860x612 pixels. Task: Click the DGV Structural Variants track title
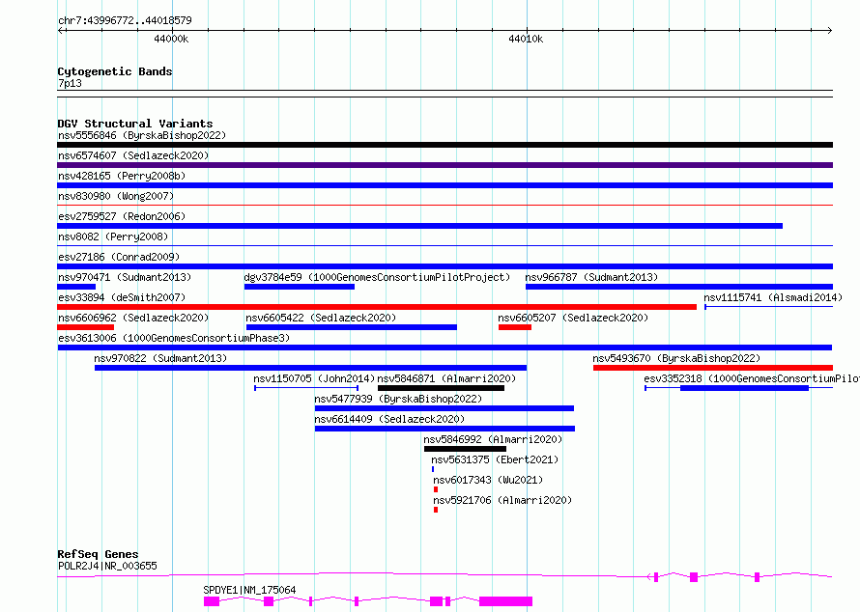(135, 124)
